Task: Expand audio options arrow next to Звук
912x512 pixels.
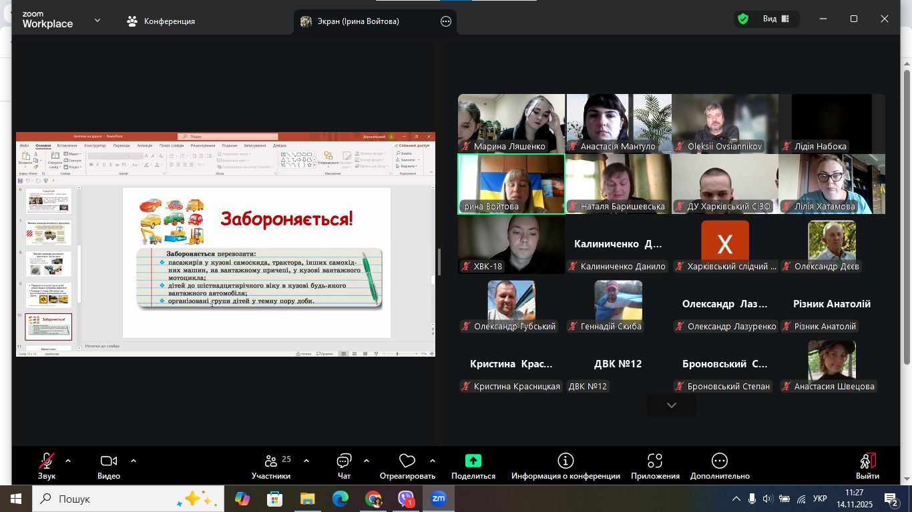Action: tap(68, 461)
